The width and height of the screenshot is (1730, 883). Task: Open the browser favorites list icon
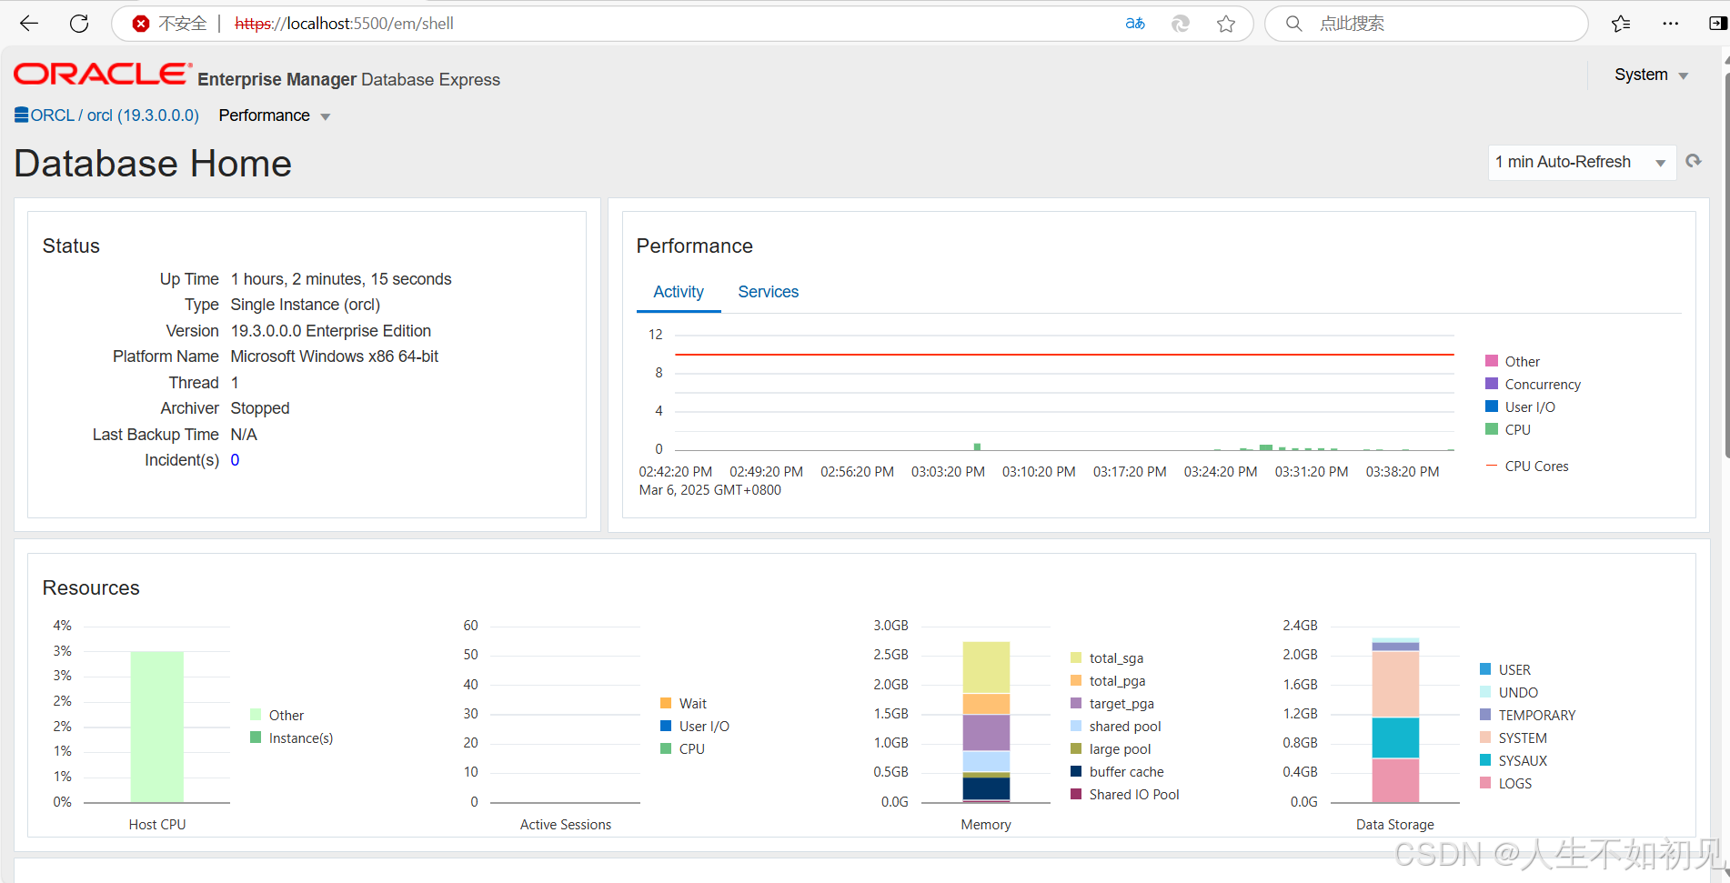tap(1621, 24)
